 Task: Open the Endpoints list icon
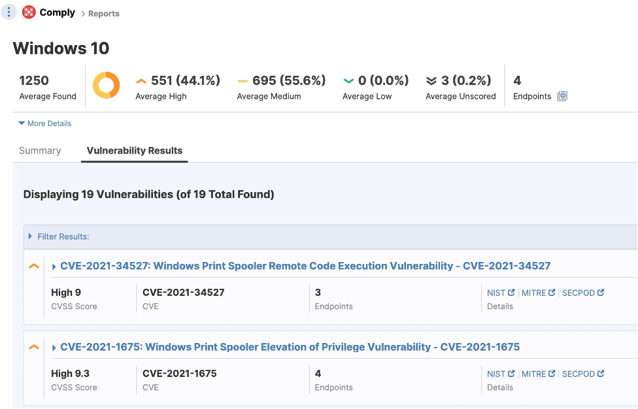coord(562,96)
